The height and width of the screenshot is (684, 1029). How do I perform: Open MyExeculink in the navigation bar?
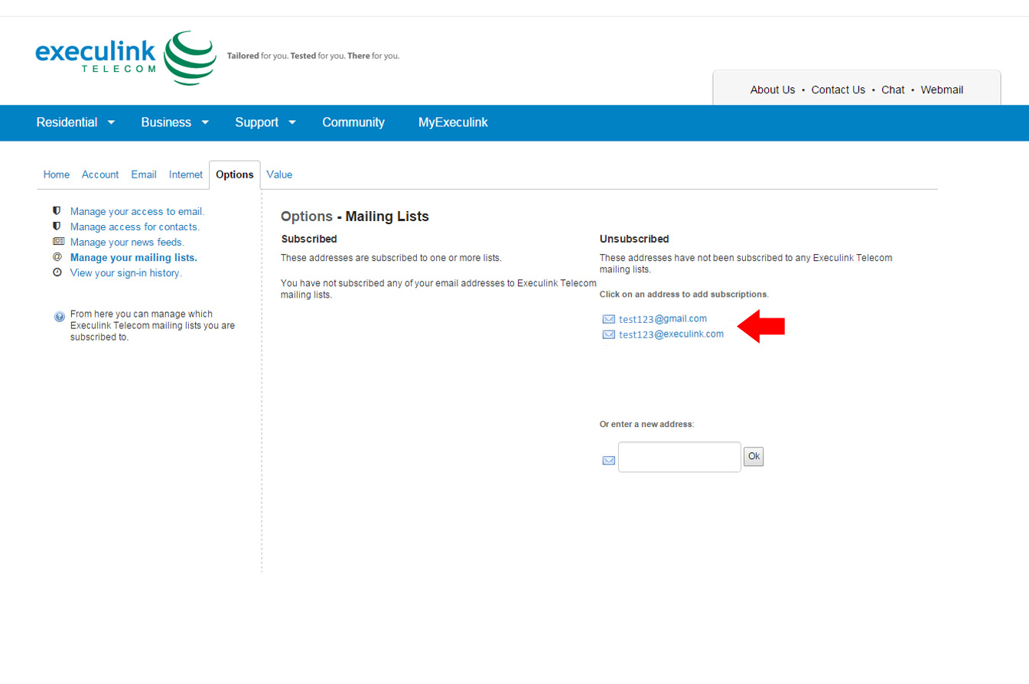click(453, 122)
